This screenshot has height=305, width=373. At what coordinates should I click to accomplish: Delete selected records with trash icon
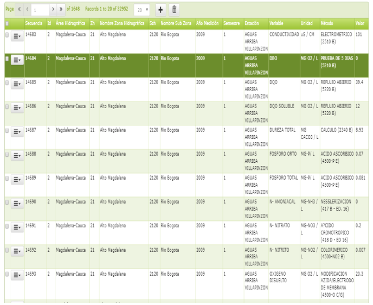(x=174, y=10)
